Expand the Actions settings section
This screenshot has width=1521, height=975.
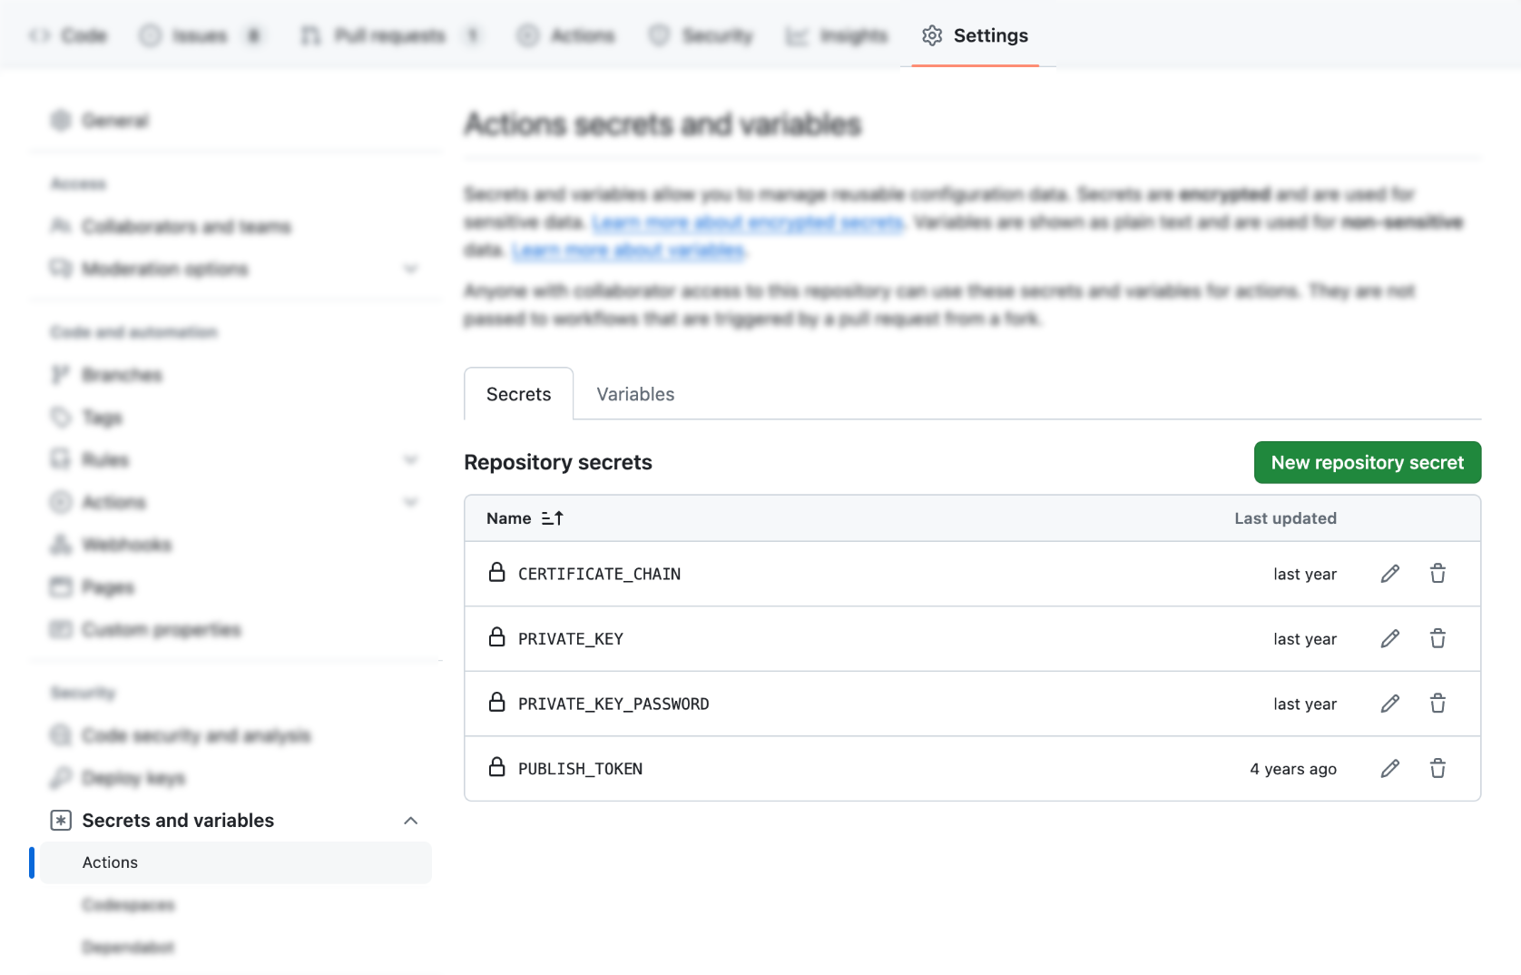(410, 503)
